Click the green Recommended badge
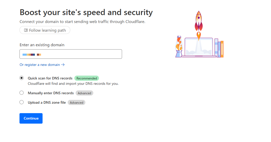Screen dimensions: 271x142 click(x=87, y=78)
